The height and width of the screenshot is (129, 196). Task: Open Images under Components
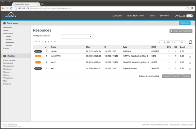pyautogui.click(x=8, y=36)
